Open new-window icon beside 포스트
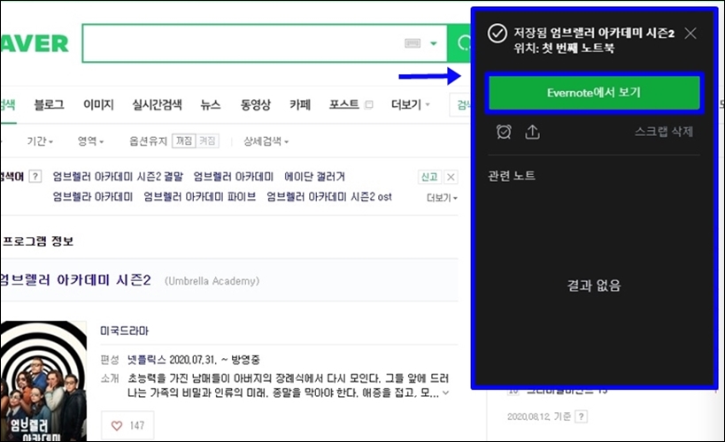 pyautogui.click(x=369, y=105)
